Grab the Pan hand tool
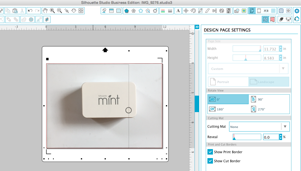Viewport: 301px width, 171px height. pos(45,10)
